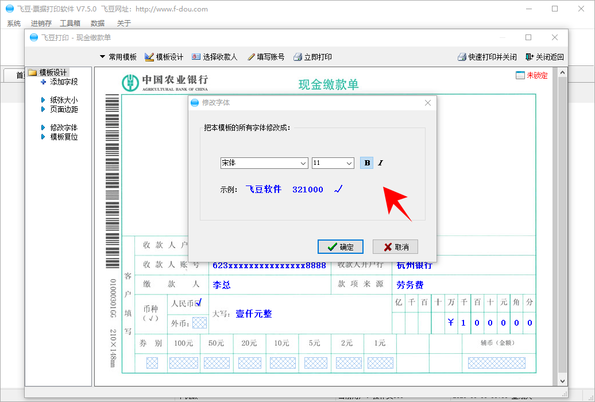Cancel with the 取消 button

(x=395, y=247)
